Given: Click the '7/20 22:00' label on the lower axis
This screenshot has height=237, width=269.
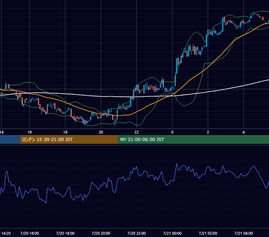Looking at the screenshot, I should [136, 233].
